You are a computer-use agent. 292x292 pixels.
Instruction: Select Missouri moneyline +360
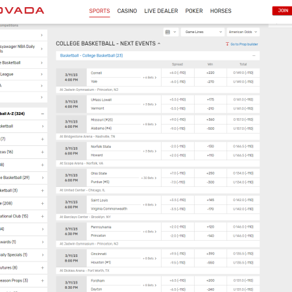point(210,119)
